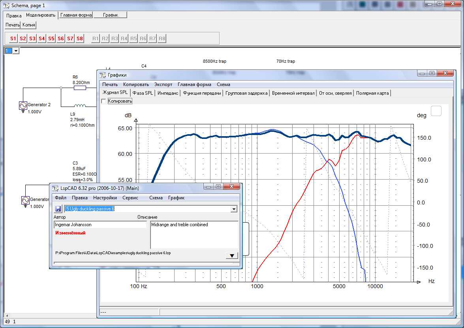Screen dimensions: 464x328
Task: Switch to the Функция передачи tab
Action: click(x=202, y=93)
